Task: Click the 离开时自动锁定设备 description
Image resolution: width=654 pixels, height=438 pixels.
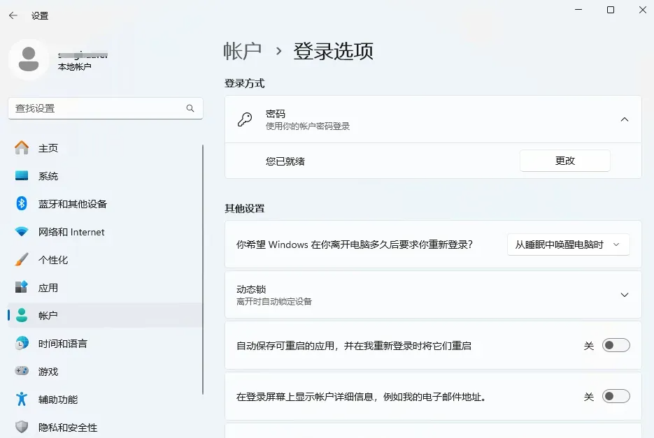Action: tap(274, 302)
